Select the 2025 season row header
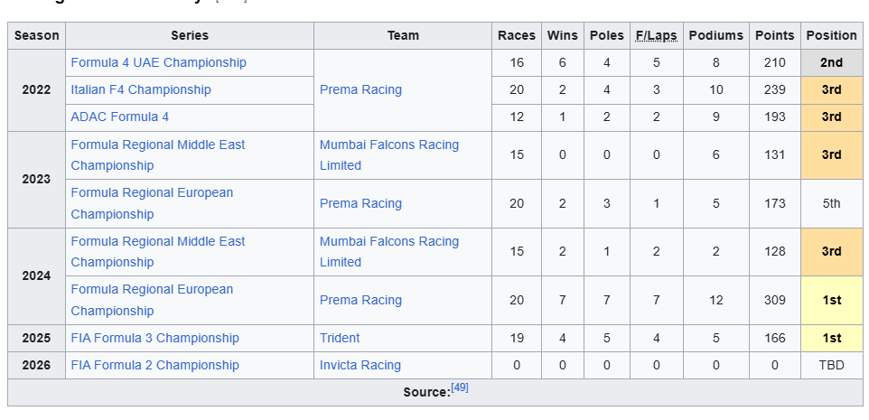This screenshot has width=869, height=420. click(36, 338)
